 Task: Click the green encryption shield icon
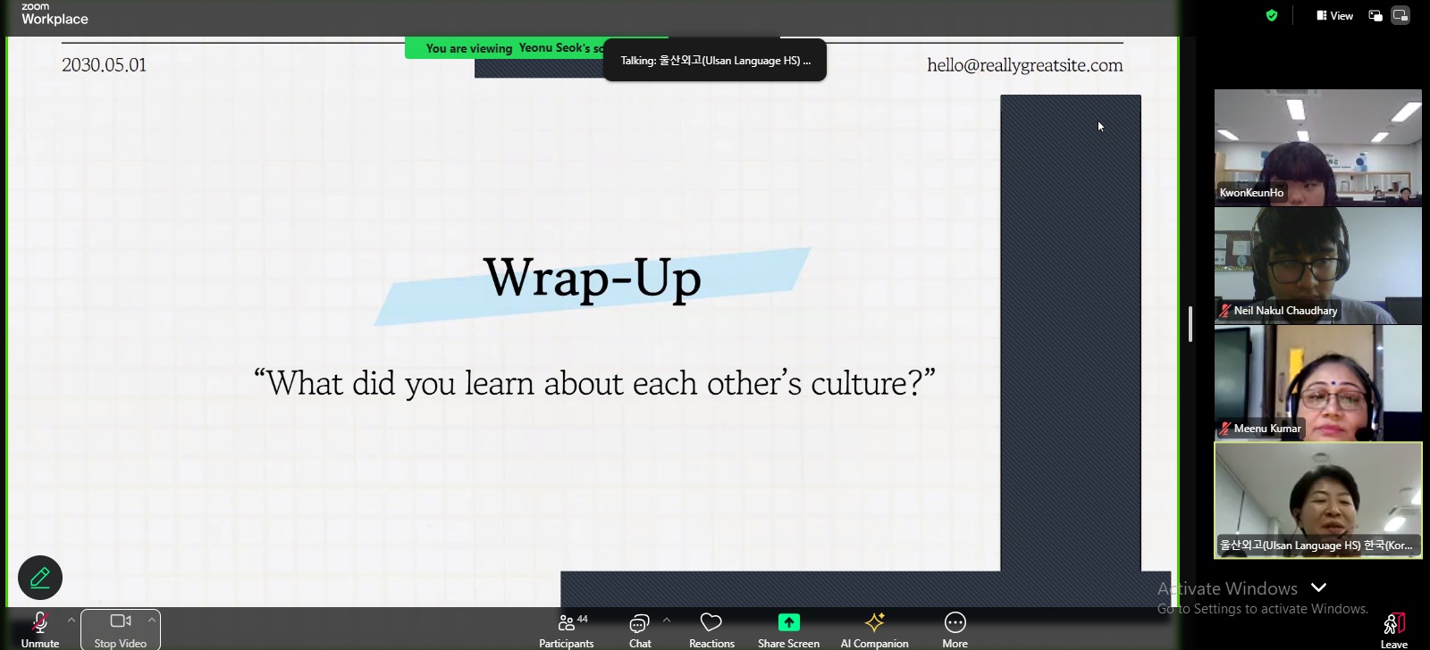tap(1272, 15)
